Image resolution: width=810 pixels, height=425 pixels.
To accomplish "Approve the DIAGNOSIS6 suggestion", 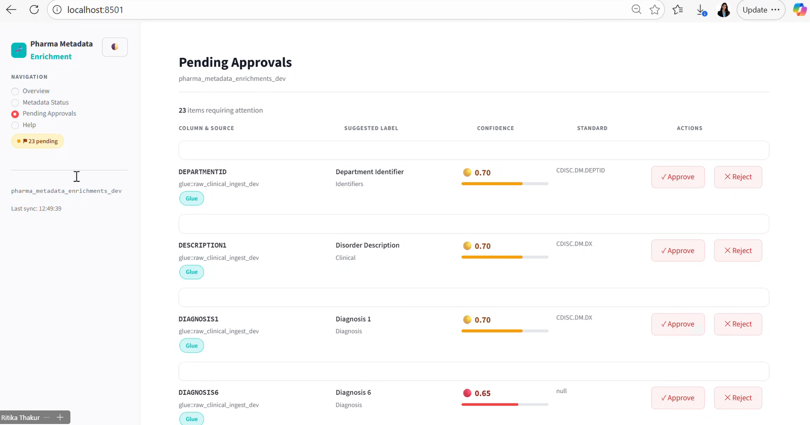I will point(678,398).
